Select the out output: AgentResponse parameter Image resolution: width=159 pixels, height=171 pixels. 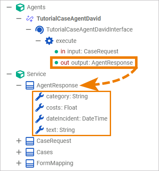pyautogui.click(x=93, y=63)
